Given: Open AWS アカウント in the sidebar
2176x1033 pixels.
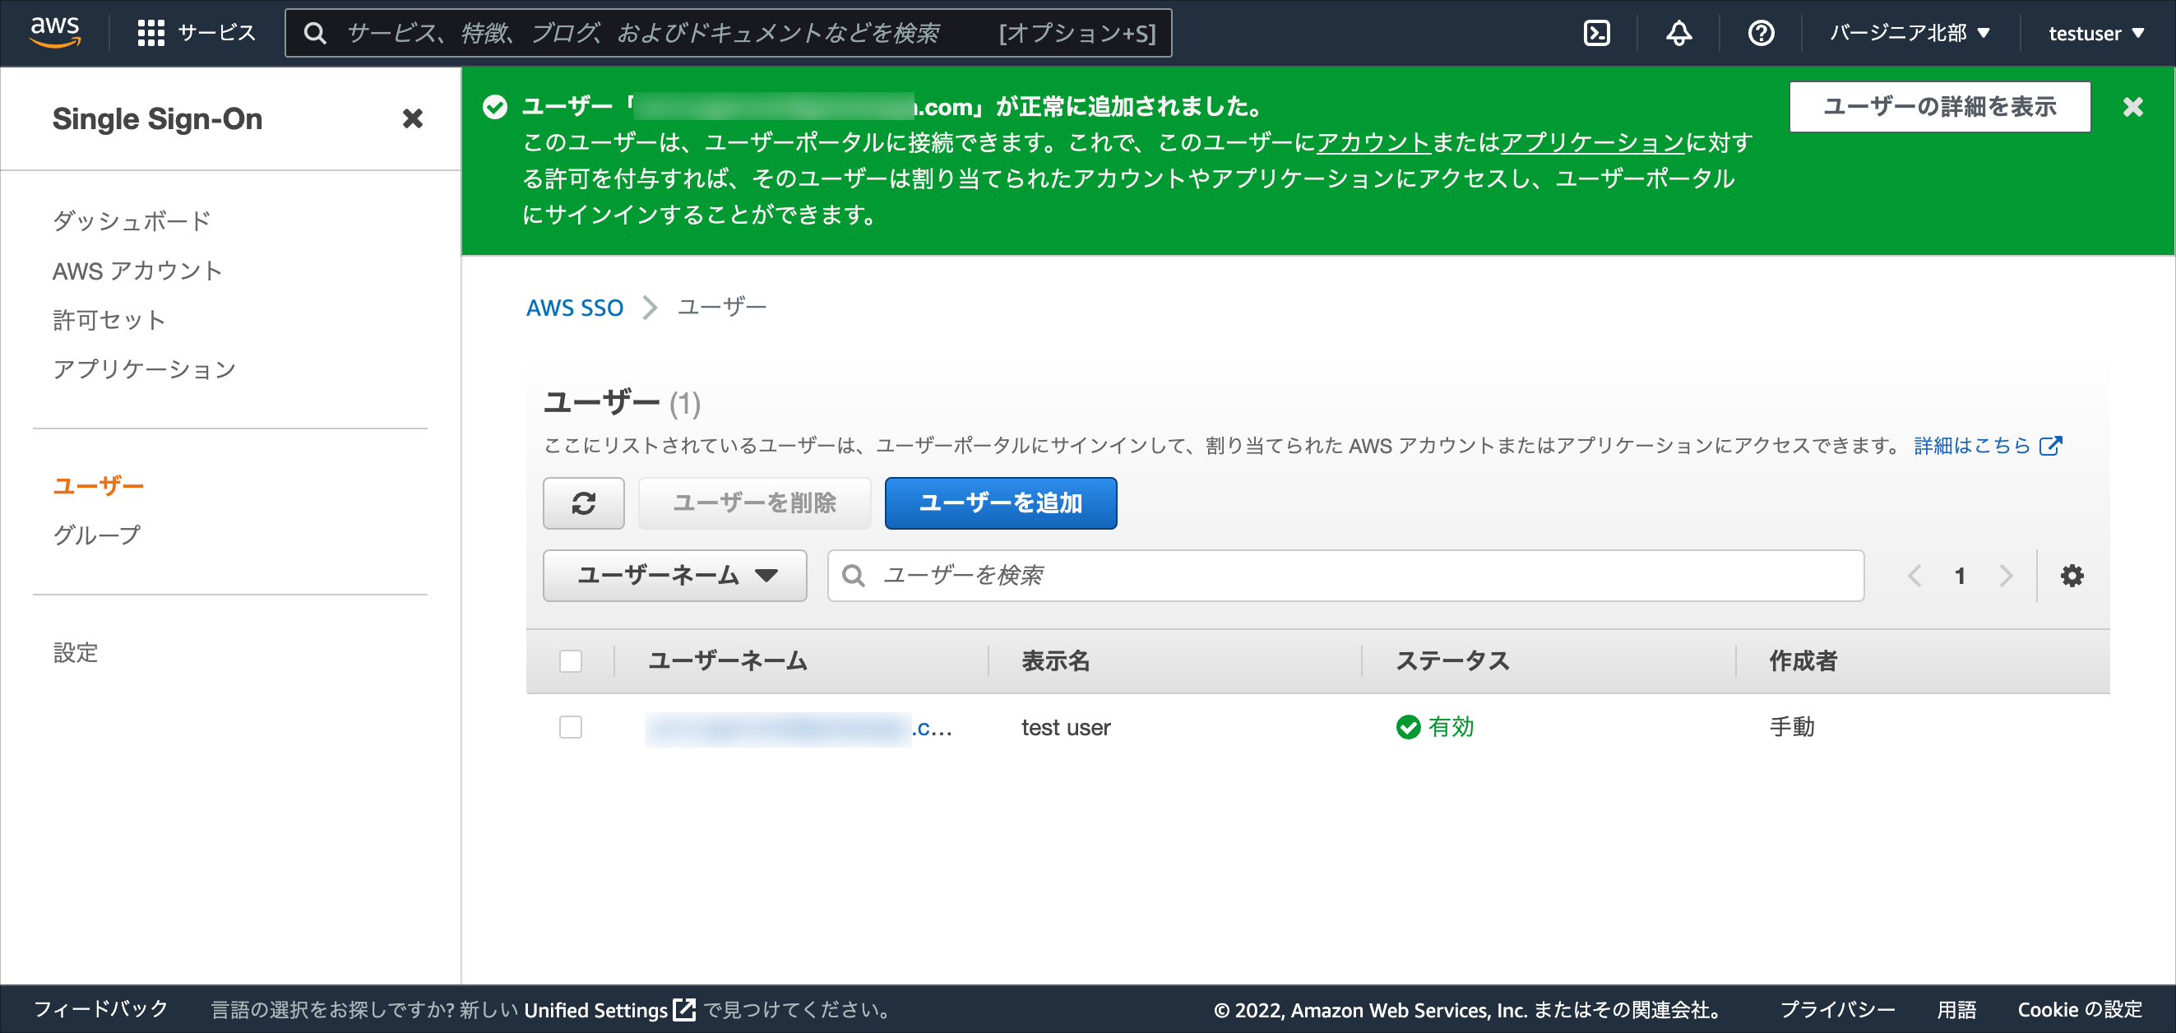Looking at the screenshot, I should coord(137,271).
